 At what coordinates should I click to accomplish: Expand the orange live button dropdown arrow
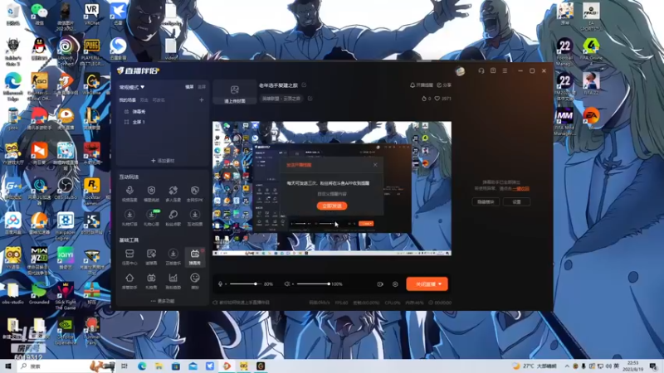[440, 284]
